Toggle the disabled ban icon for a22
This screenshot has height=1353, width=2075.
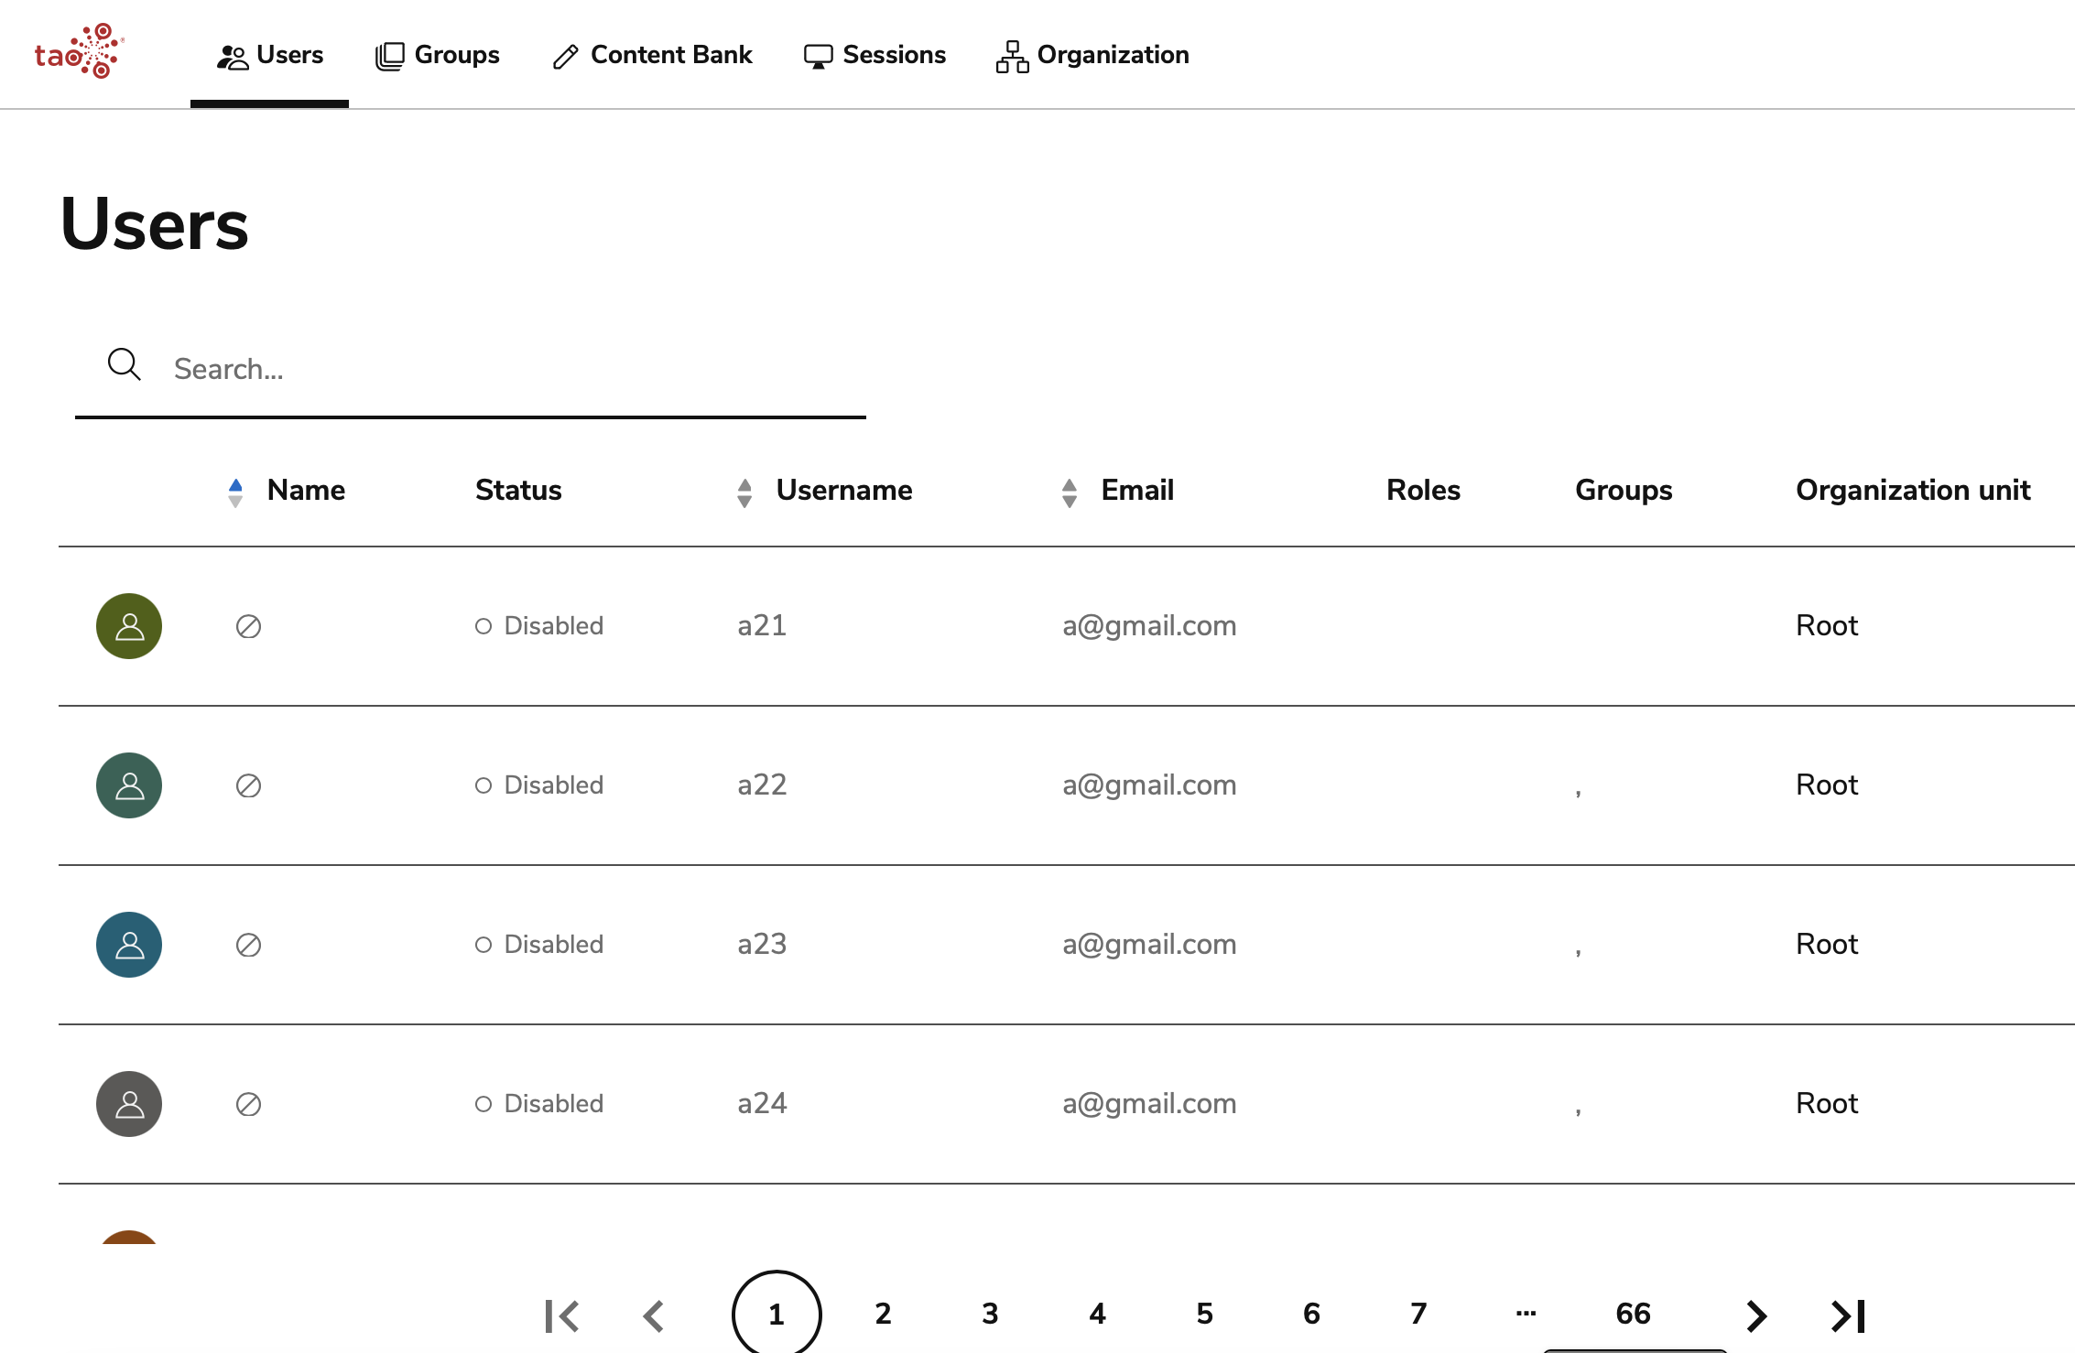(247, 785)
